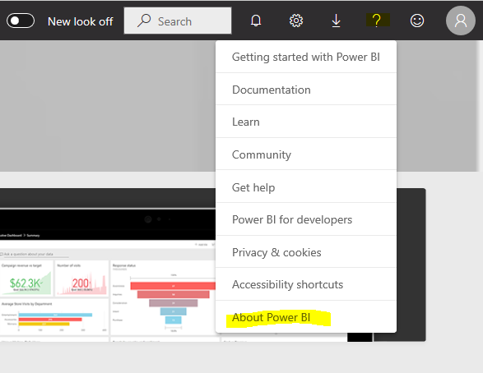The width and height of the screenshot is (483, 373).
Task: Open Power BI for developers
Action: click(x=306, y=219)
